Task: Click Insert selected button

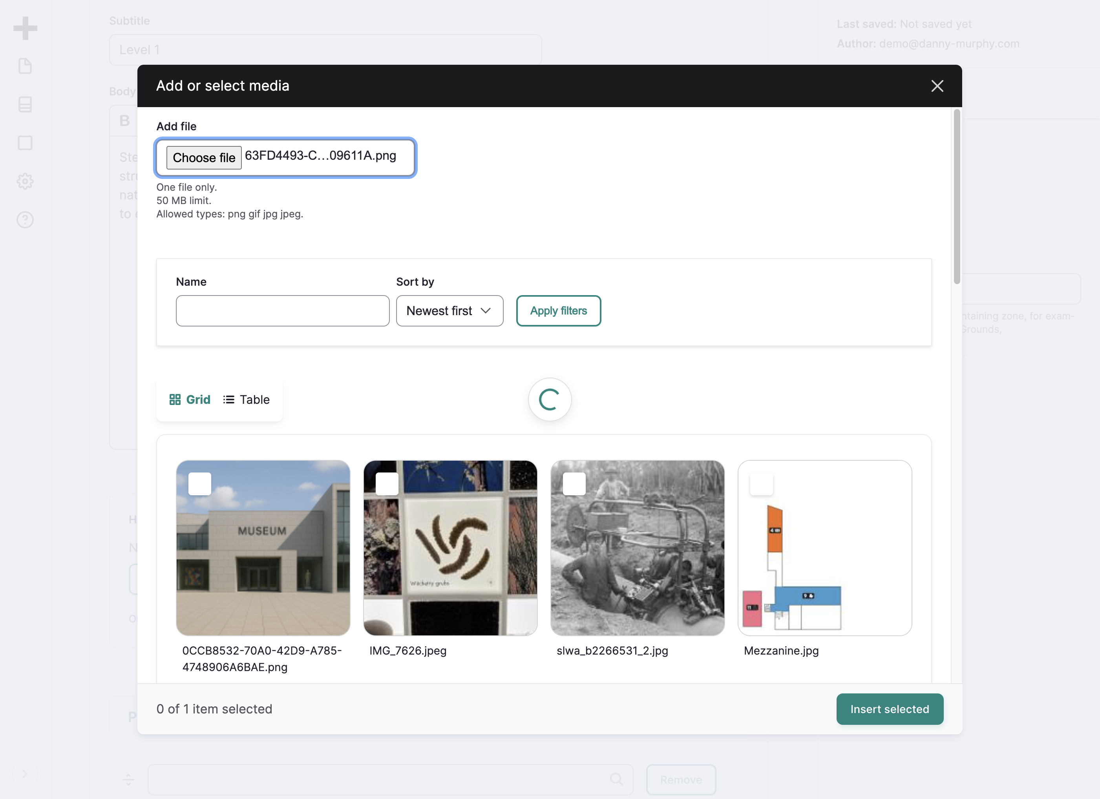Action: 890,709
